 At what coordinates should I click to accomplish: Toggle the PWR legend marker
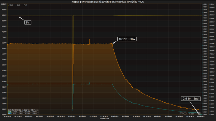(x=25, y=5)
